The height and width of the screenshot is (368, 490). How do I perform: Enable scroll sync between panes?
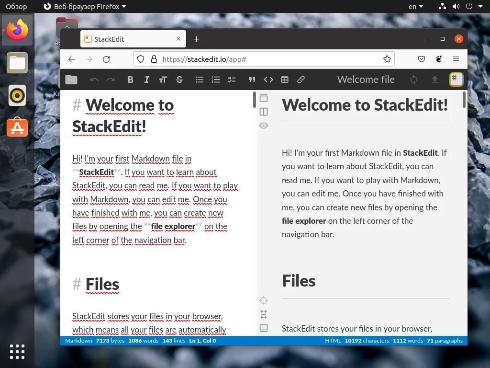tap(264, 314)
